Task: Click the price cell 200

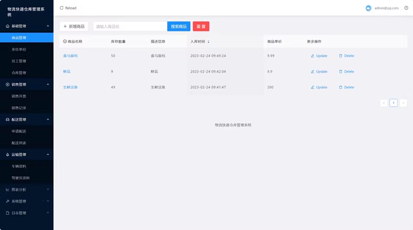Action: click(x=270, y=87)
